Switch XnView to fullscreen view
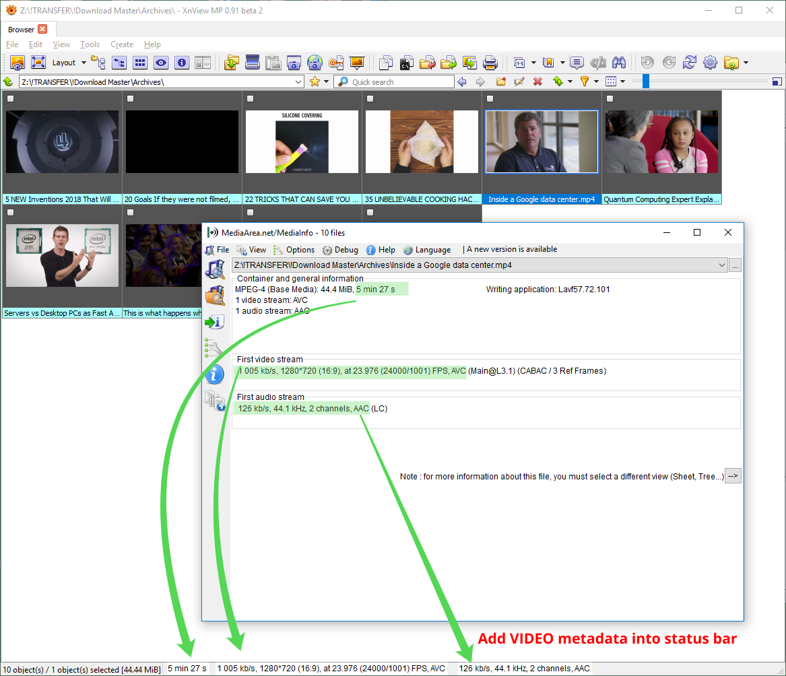This screenshot has width=786, height=676. (38, 63)
